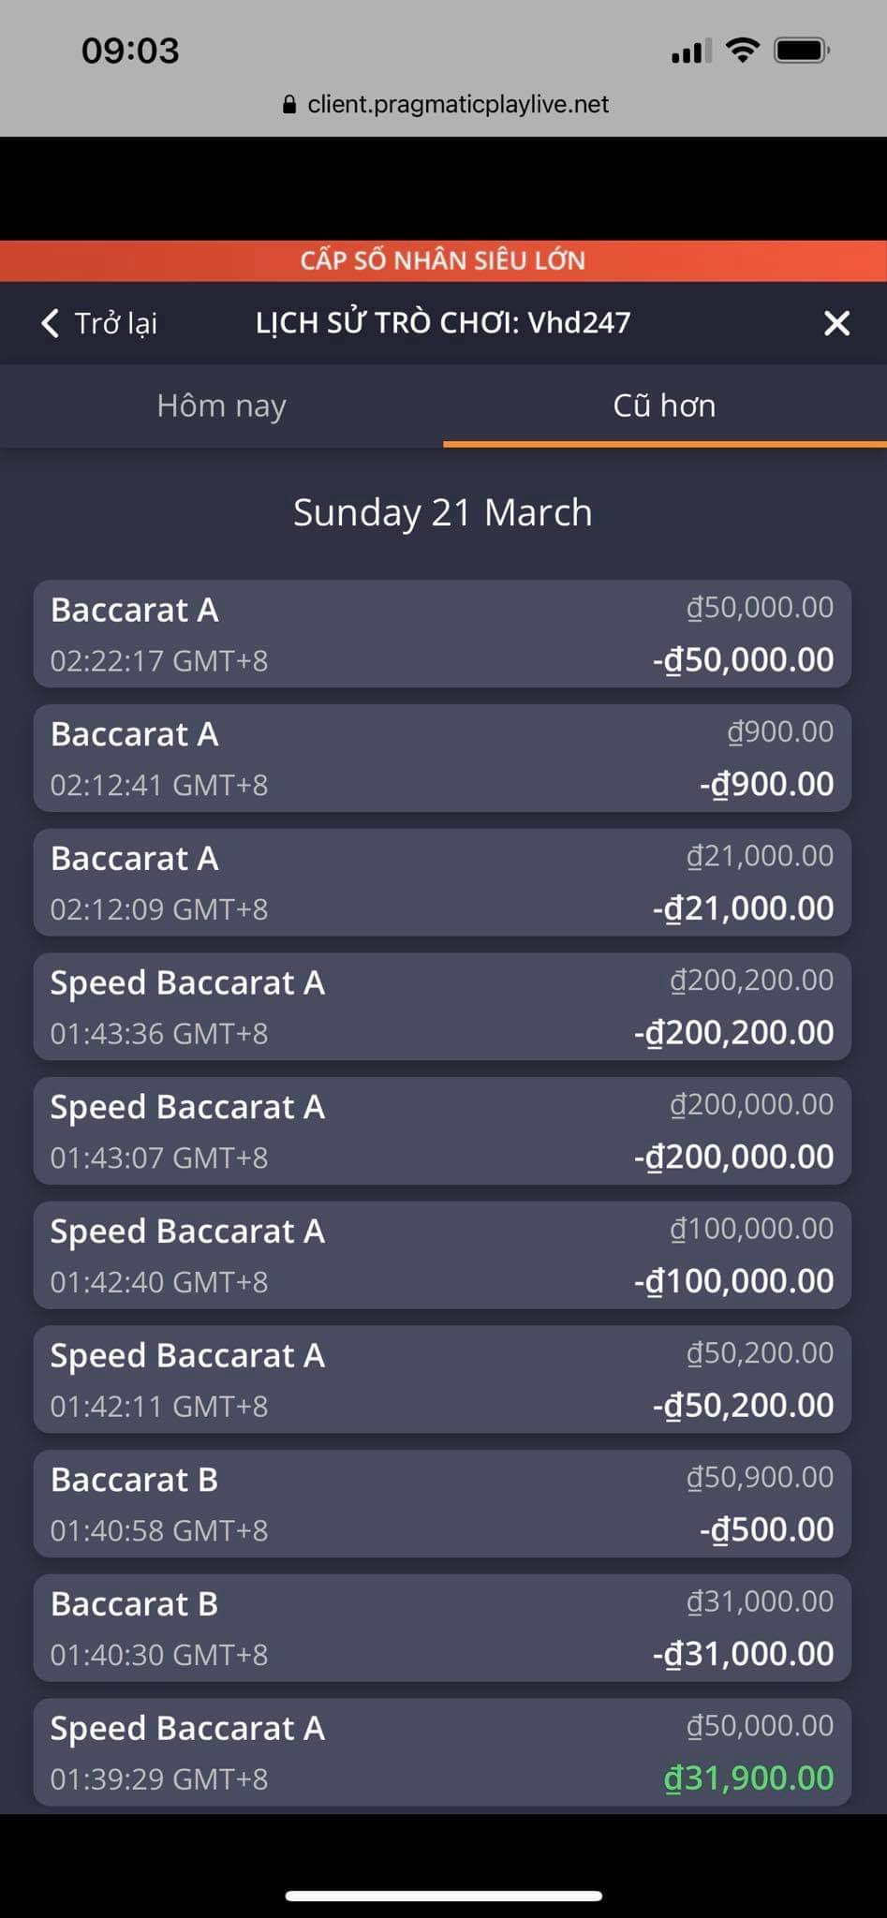Open Speed Baccarat A entry at 01:43:07

[442, 1131]
